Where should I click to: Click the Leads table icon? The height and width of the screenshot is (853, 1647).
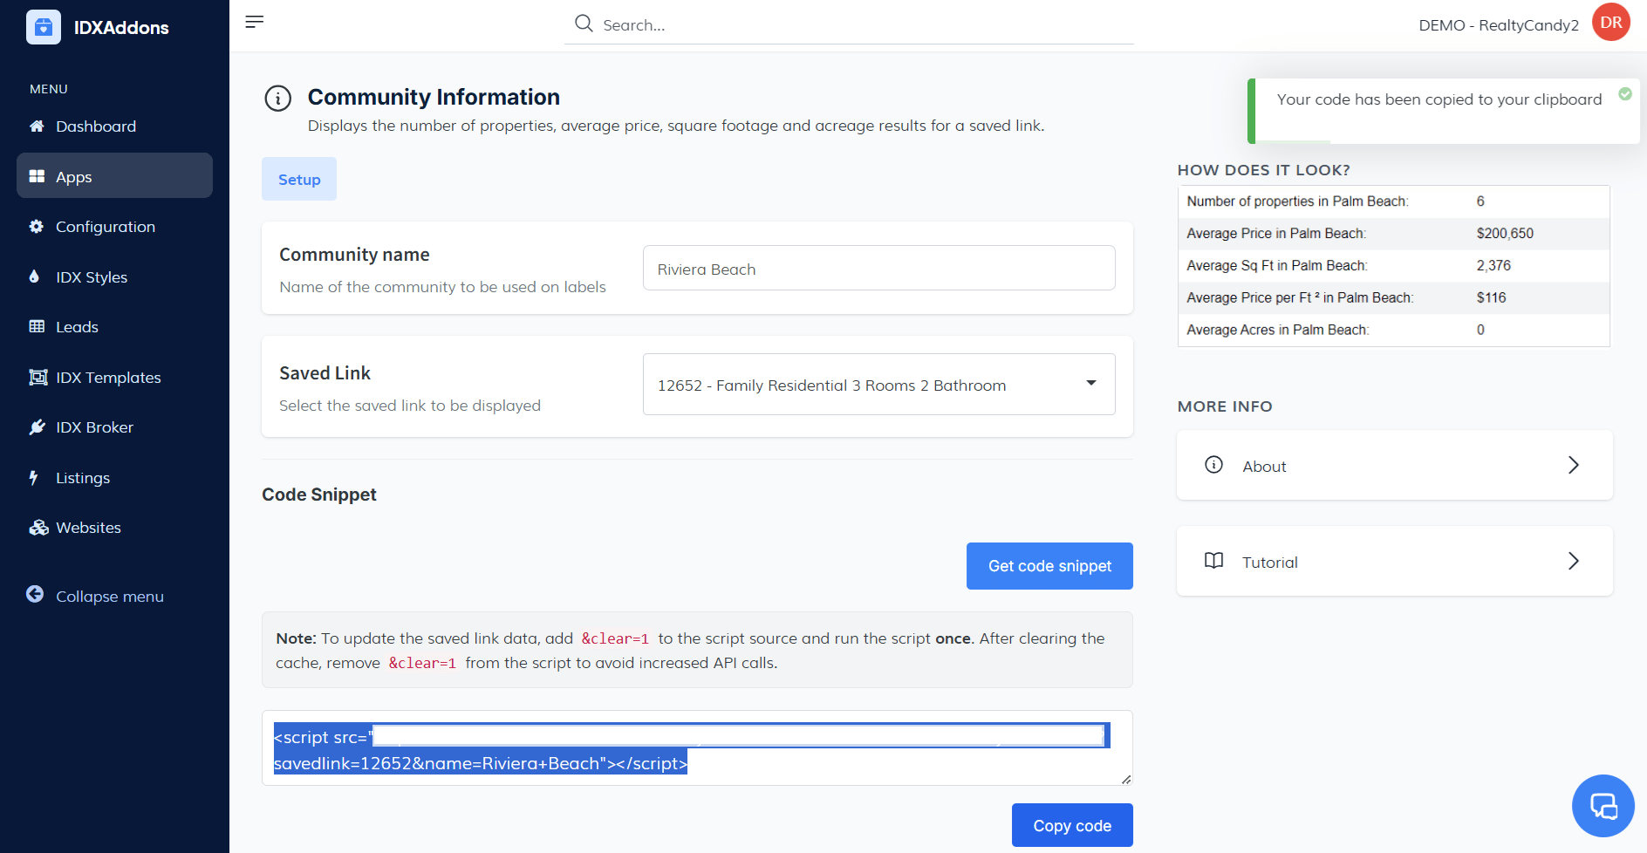(x=37, y=327)
